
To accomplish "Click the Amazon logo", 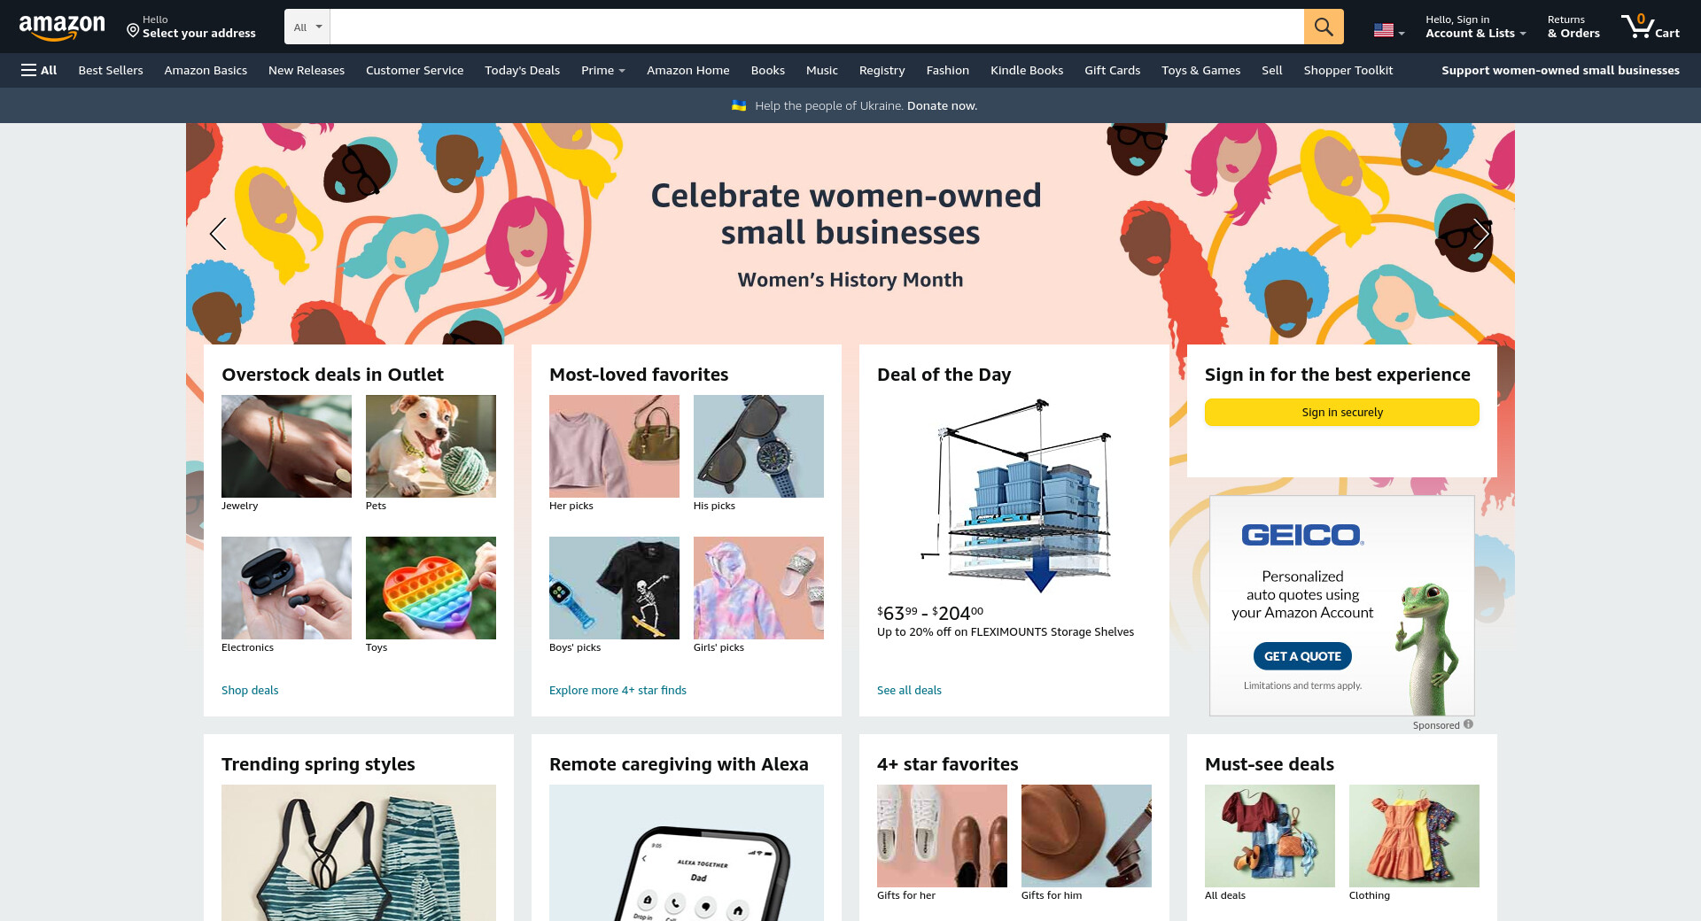I will point(62,27).
